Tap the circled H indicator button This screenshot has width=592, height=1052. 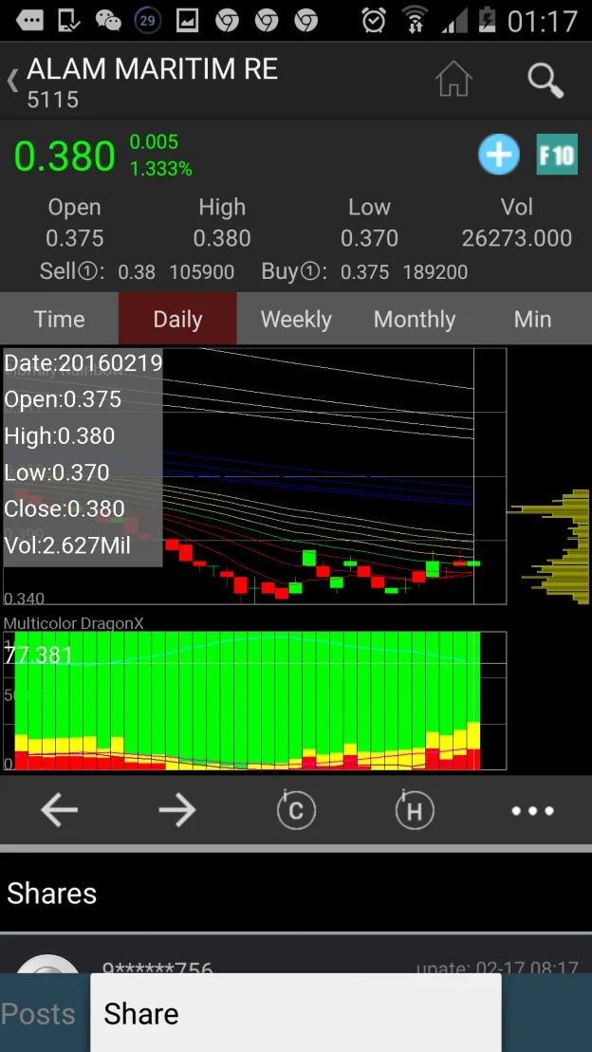(x=415, y=810)
